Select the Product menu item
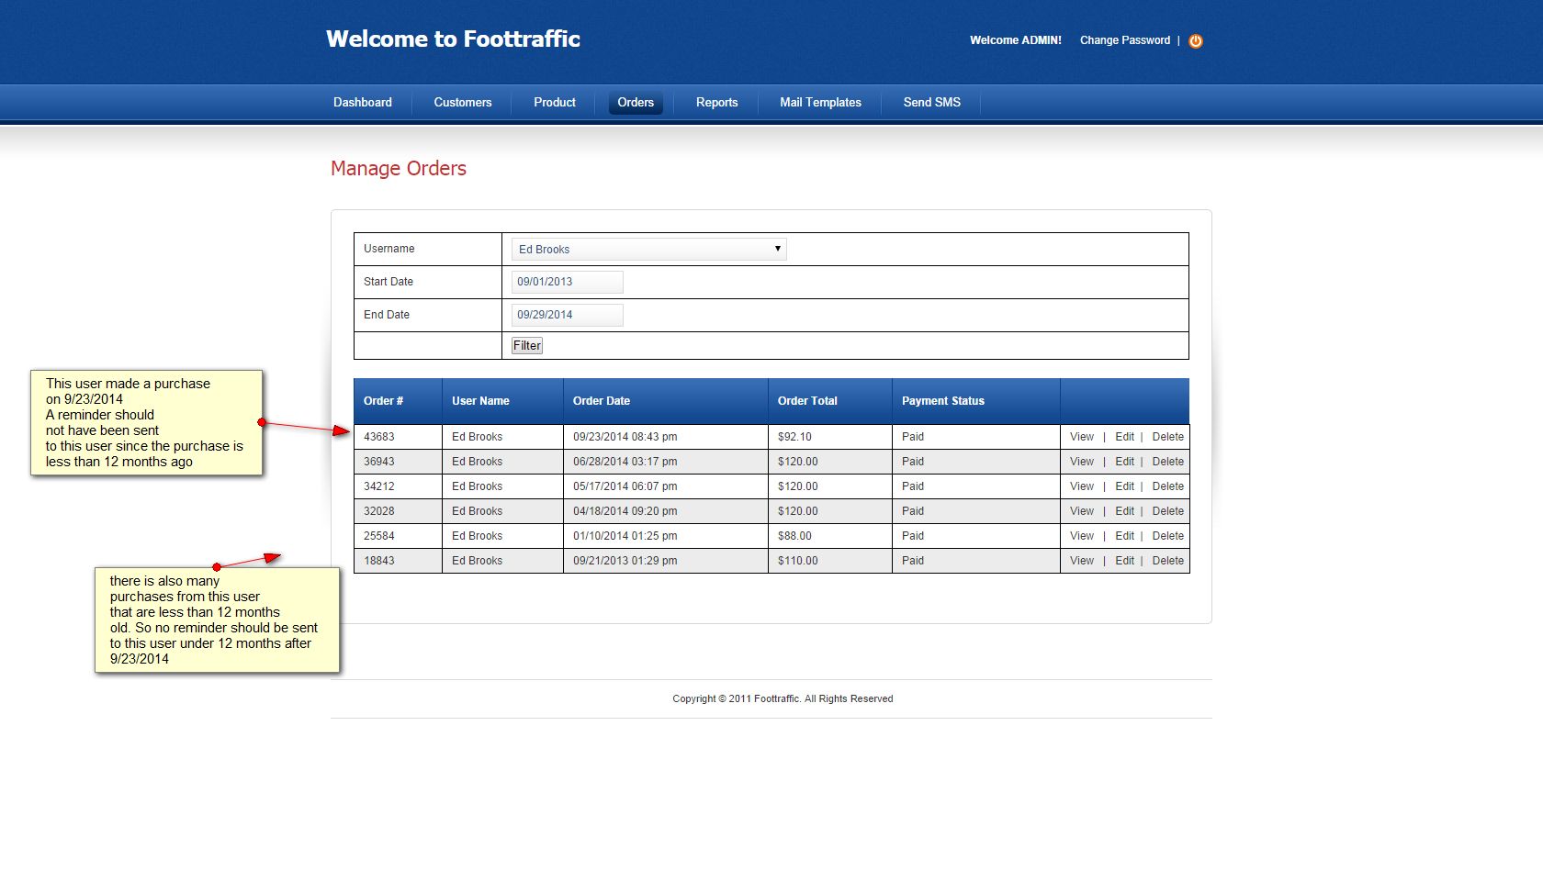 tap(554, 102)
